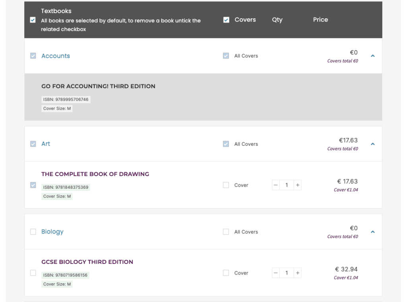Tick the Biology subject checkbox

coord(33,232)
